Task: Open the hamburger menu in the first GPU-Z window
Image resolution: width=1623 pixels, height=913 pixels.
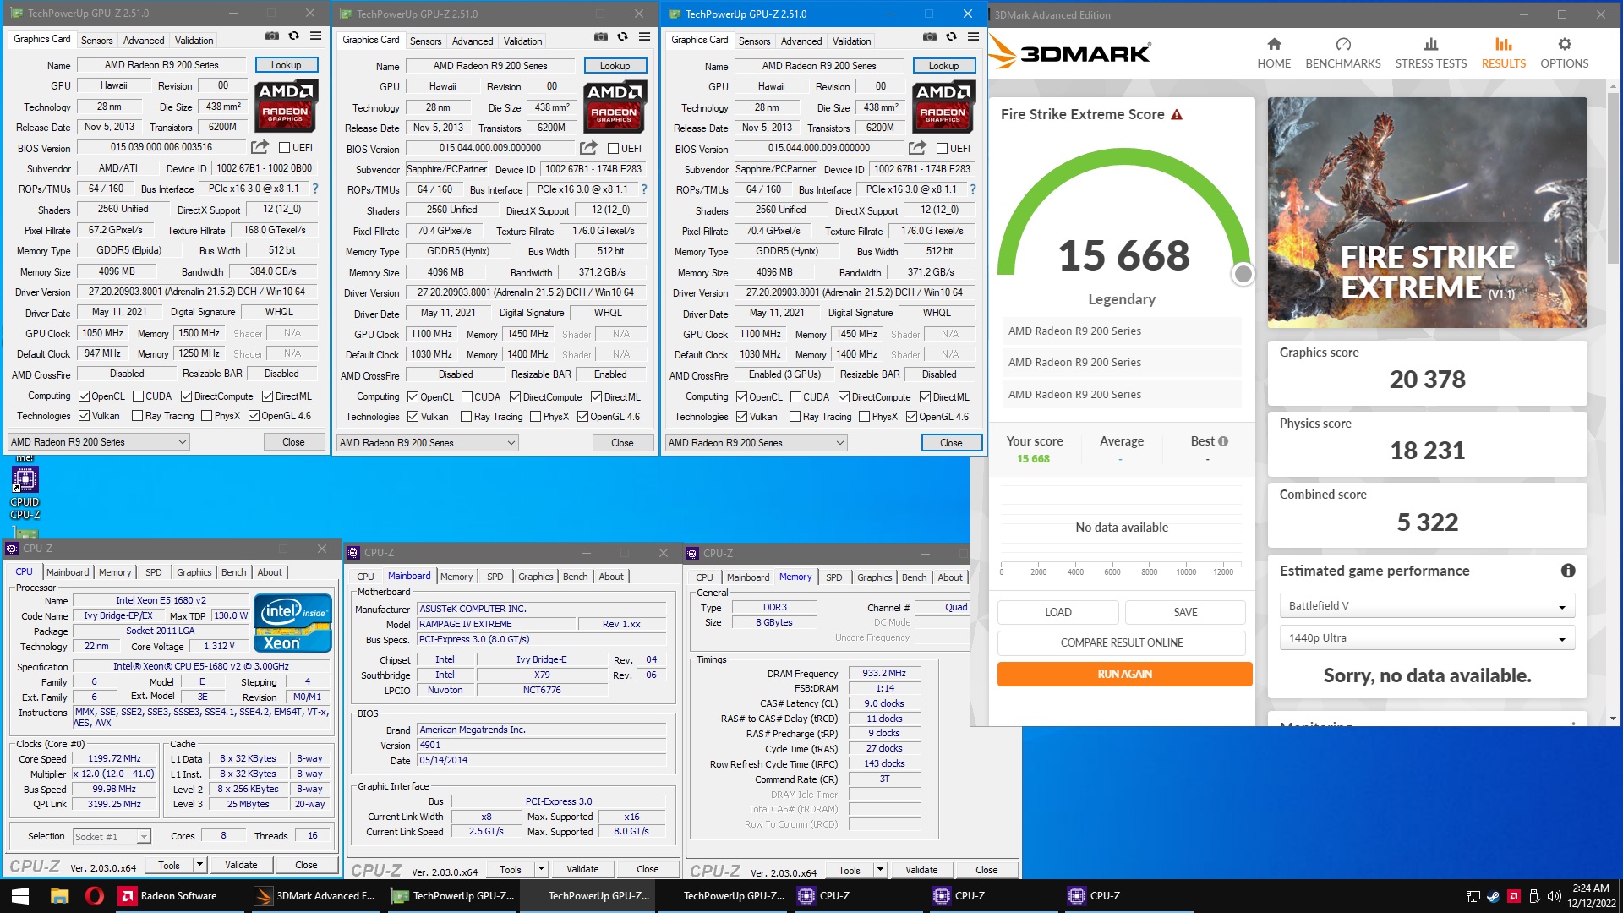Action: pos(315,36)
